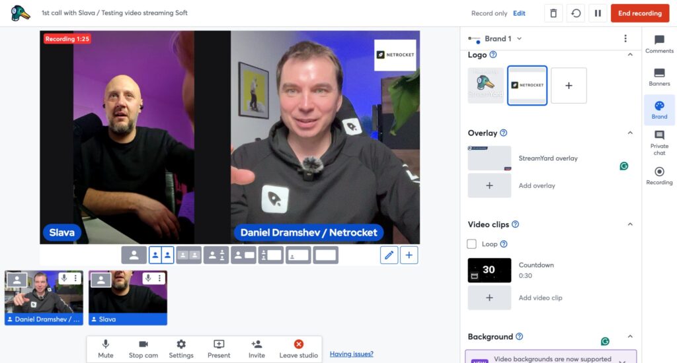Image resolution: width=677 pixels, height=363 pixels.
Task: Edit layouts with the pencil icon
Action: point(389,255)
